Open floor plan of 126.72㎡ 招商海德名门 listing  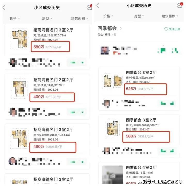(20, 39)
